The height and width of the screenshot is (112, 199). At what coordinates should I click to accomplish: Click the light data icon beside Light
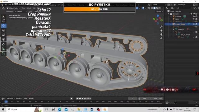(x=183, y=19)
